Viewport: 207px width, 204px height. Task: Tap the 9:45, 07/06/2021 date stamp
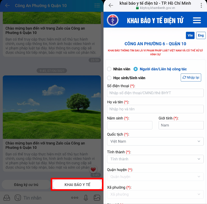(x=52, y=71)
